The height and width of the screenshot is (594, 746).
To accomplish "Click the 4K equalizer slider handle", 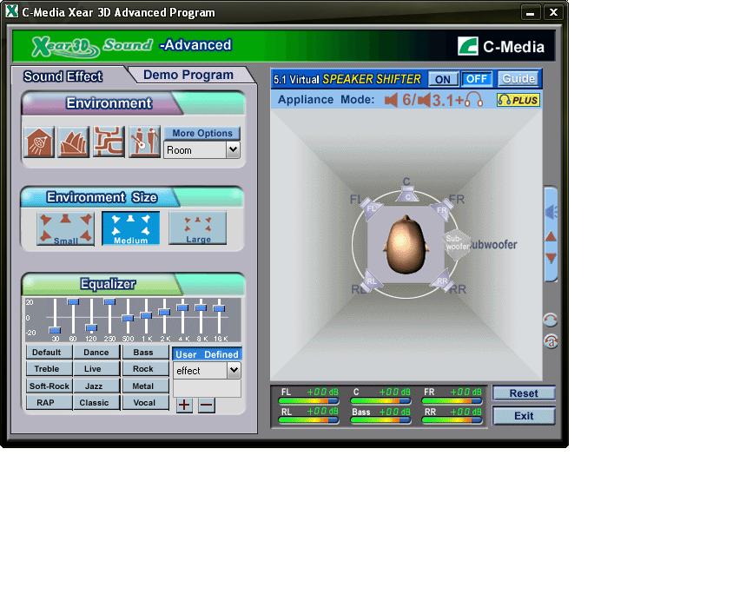I will coord(182,307).
